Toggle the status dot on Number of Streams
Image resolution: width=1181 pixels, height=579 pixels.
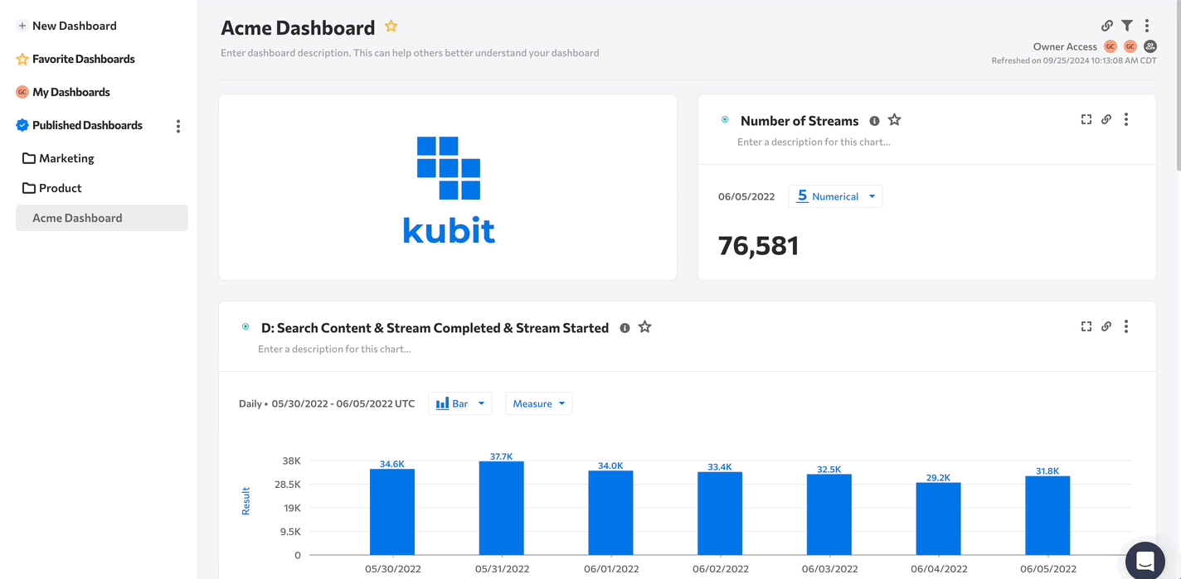[725, 120]
